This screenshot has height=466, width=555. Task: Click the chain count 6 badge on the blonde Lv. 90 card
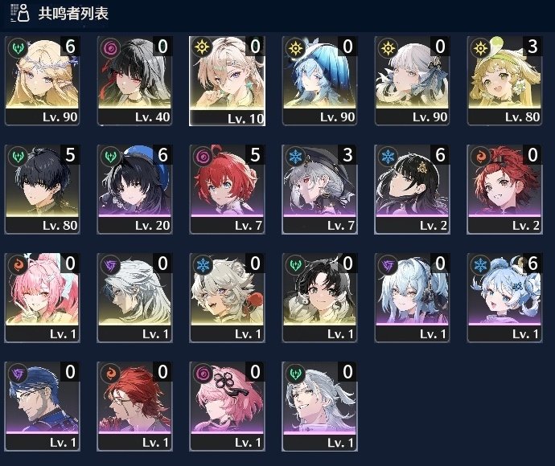click(71, 46)
